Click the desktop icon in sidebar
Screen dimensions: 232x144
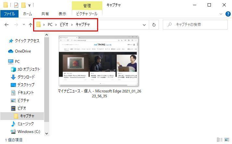coord(13,85)
